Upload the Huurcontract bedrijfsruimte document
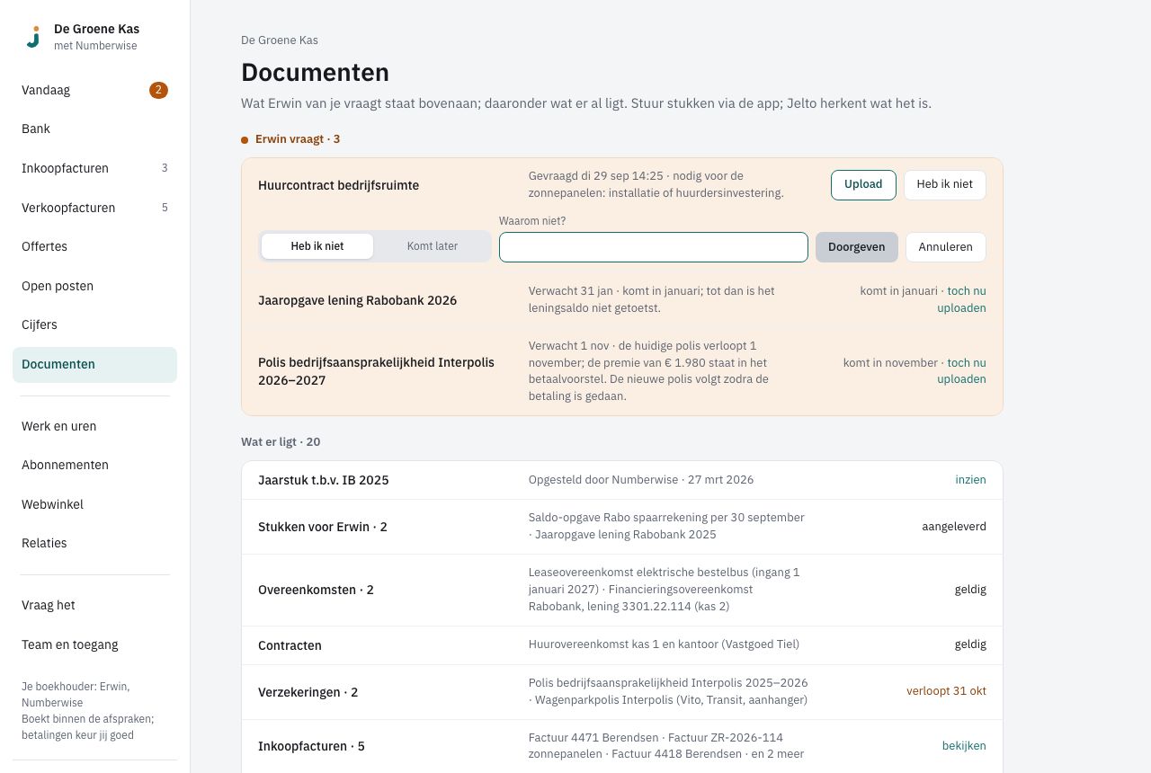The width and height of the screenshot is (1151, 773). (863, 184)
